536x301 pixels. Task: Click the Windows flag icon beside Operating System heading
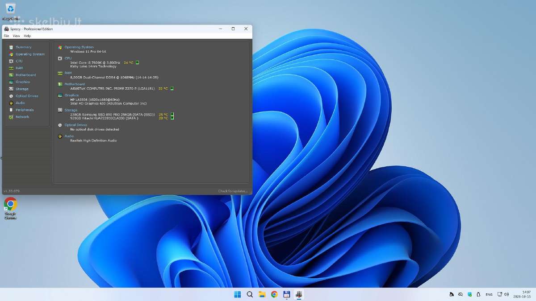tap(60, 47)
